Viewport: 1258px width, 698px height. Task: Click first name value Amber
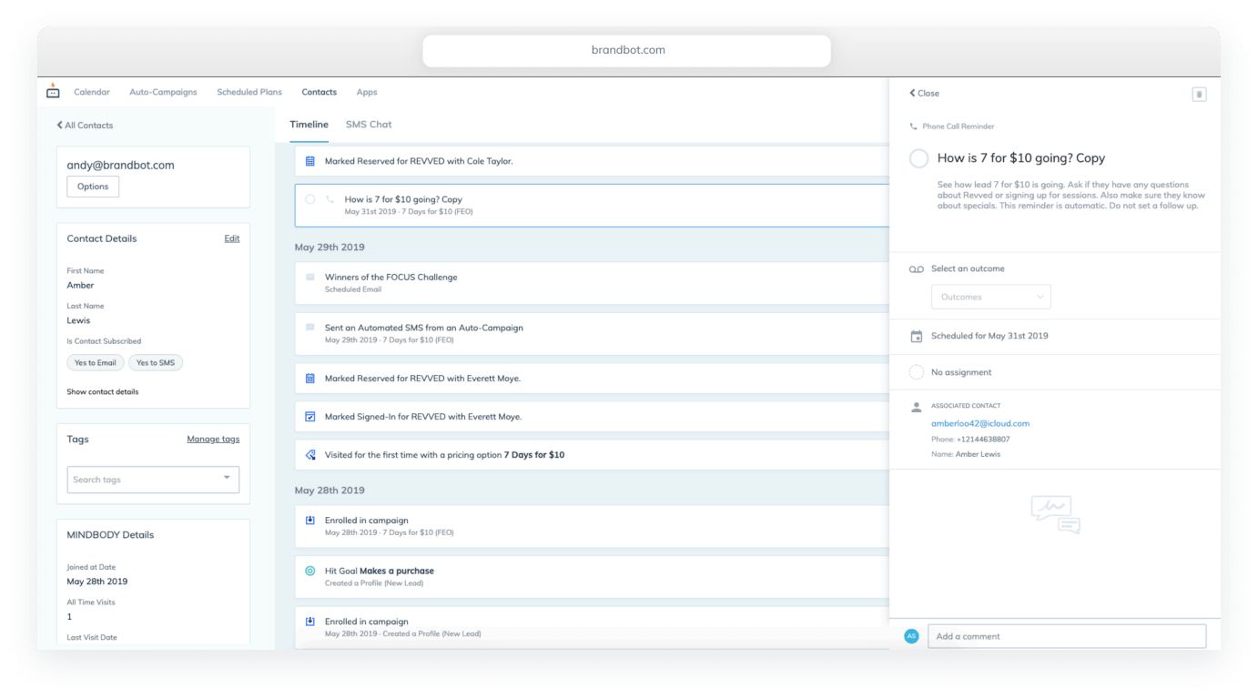80,286
